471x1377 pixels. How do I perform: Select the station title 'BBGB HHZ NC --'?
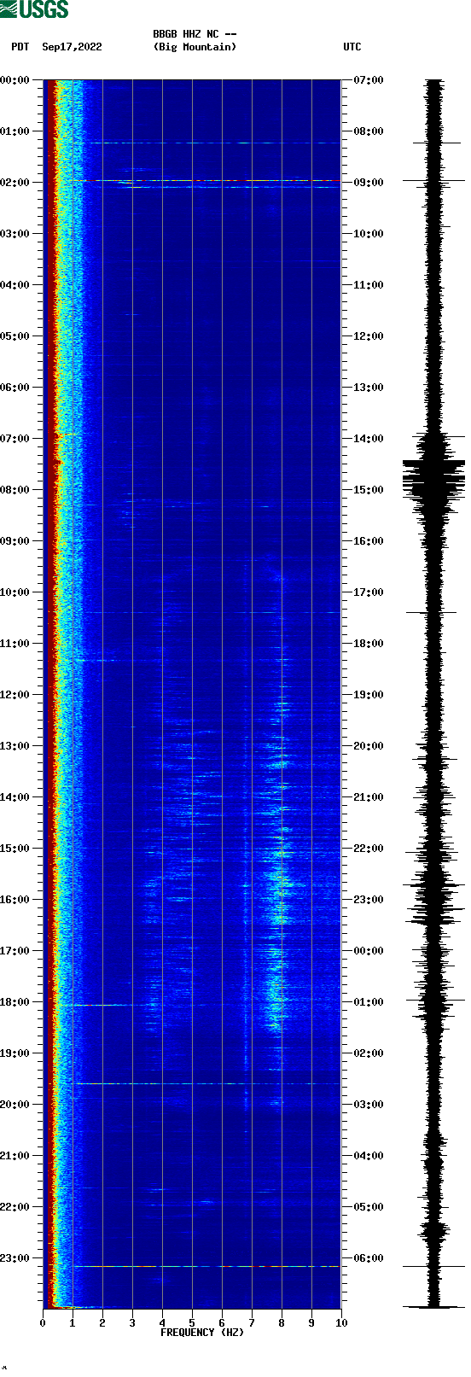(x=195, y=34)
